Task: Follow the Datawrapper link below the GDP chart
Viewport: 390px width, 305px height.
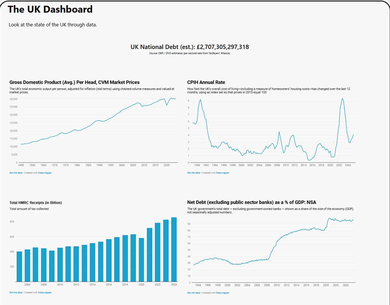Action: pos(45,173)
